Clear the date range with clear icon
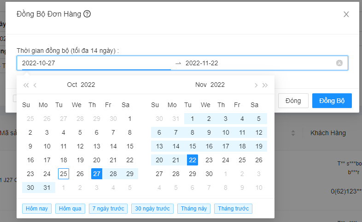Screen dimensions: 362x222 (339, 63)
